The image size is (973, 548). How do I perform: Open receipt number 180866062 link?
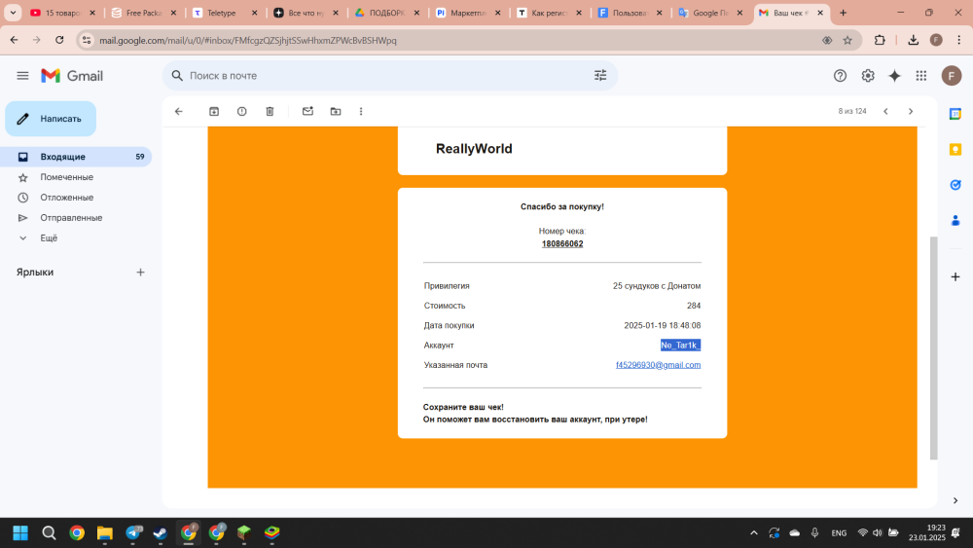pyautogui.click(x=562, y=244)
